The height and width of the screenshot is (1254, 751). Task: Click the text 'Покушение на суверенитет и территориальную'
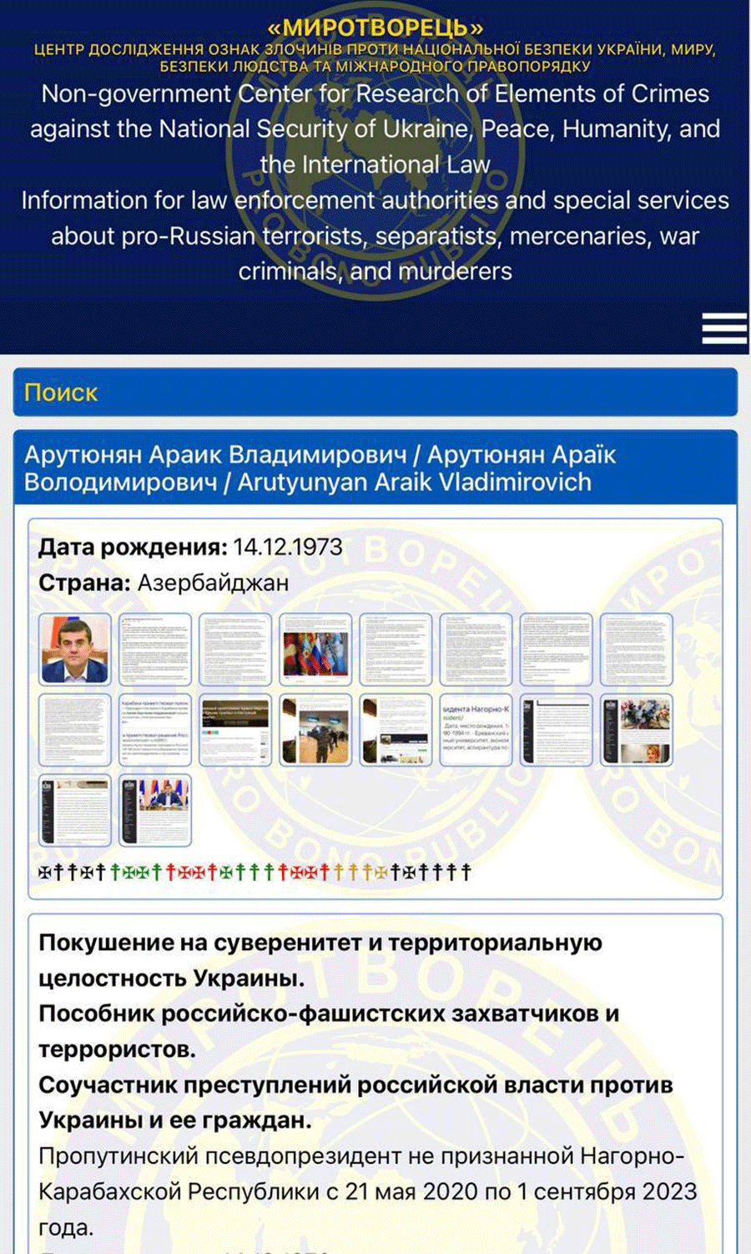320,943
